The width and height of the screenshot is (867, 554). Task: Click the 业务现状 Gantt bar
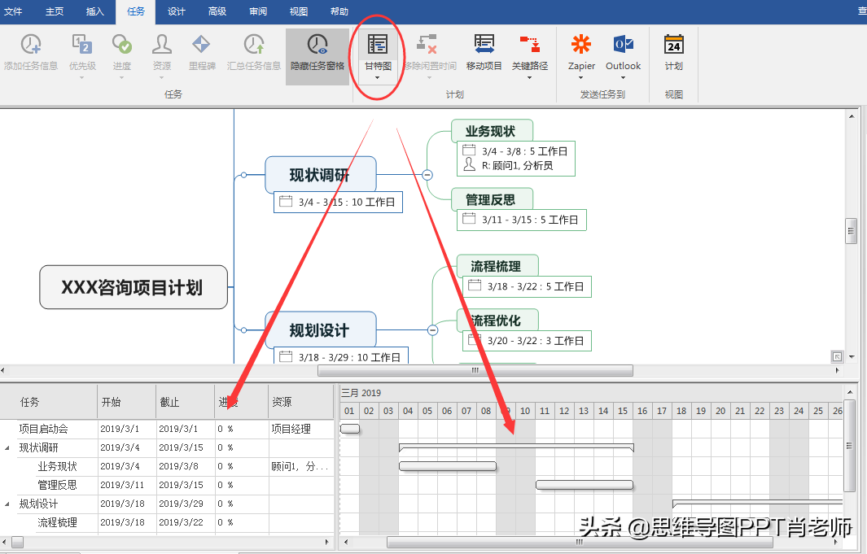(448, 466)
